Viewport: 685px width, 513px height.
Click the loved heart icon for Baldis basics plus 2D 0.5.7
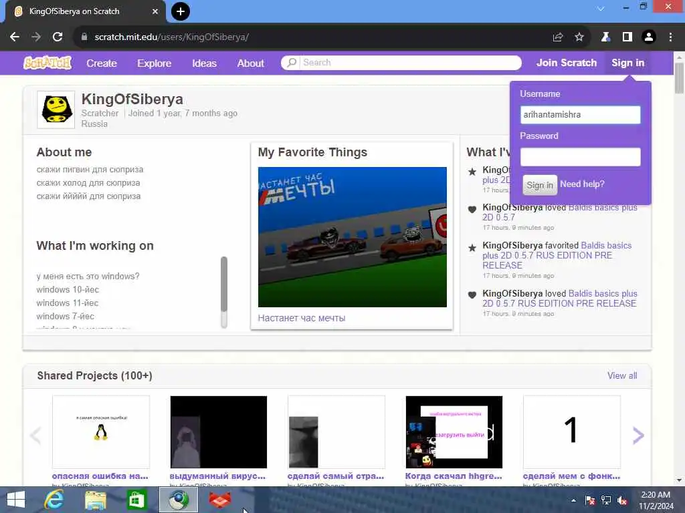472,209
